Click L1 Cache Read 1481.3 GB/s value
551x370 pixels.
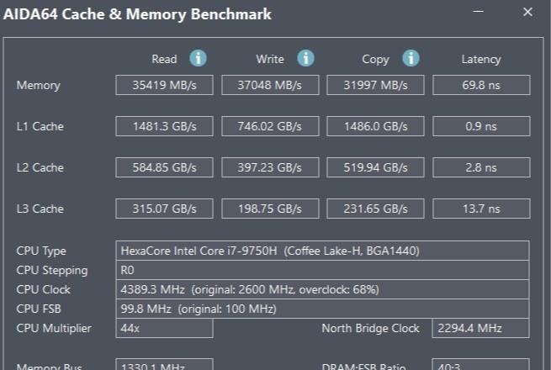164,126
